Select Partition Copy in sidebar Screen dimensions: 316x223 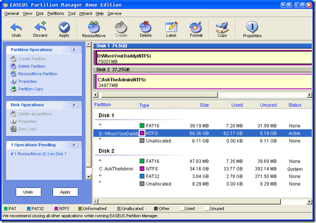(27, 89)
